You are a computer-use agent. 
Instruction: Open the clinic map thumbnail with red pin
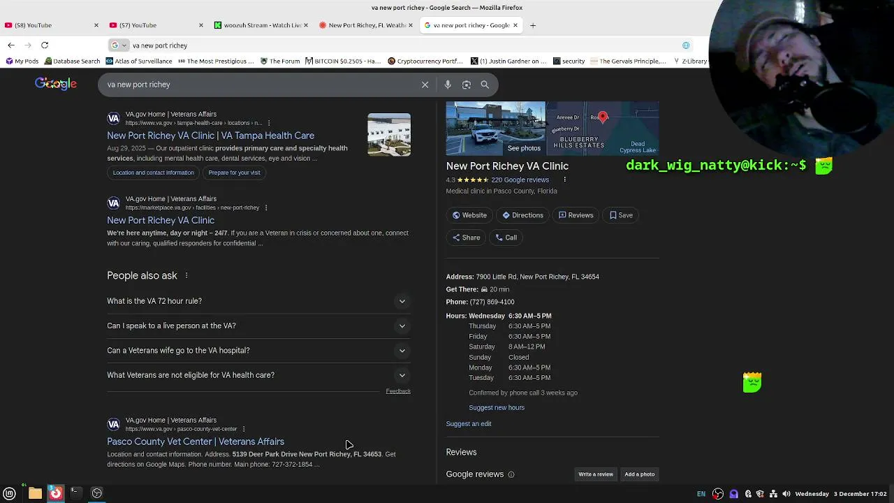pos(603,129)
